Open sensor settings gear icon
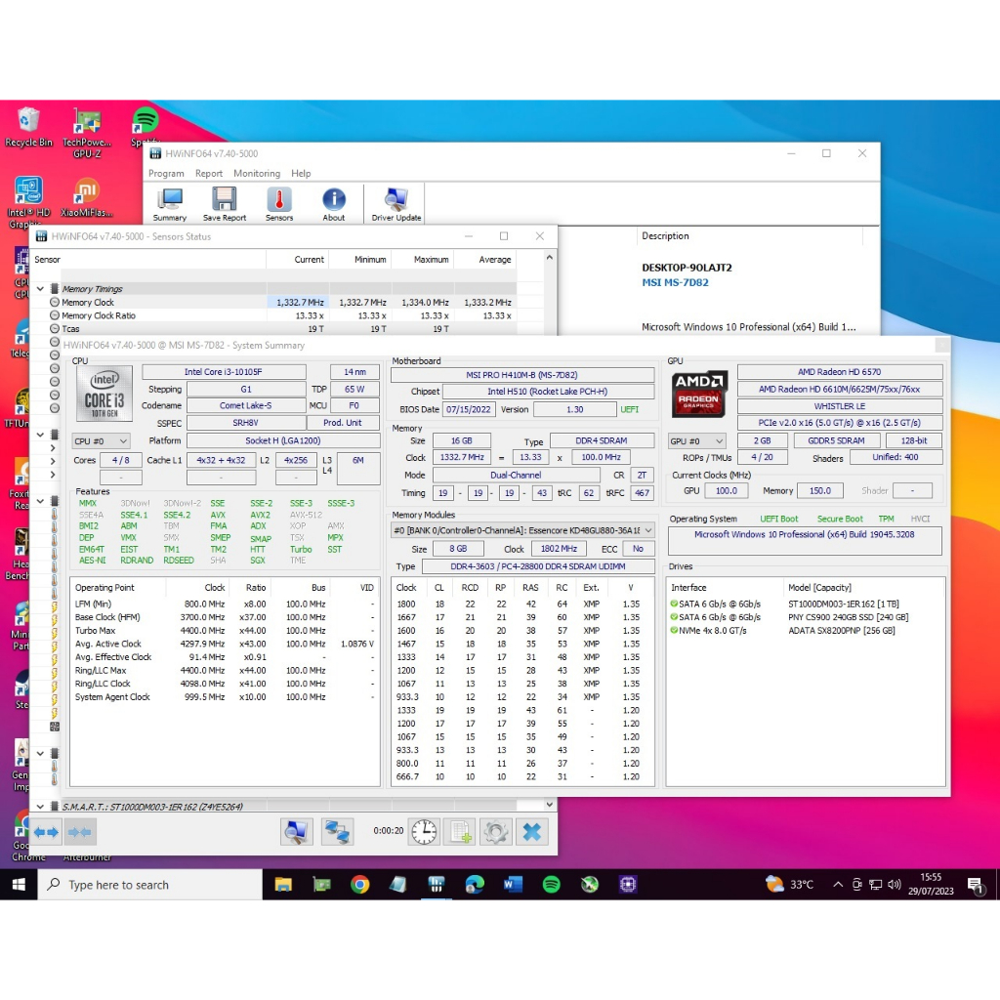Screen dimensions: 1000x1000 pyautogui.click(x=496, y=832)
